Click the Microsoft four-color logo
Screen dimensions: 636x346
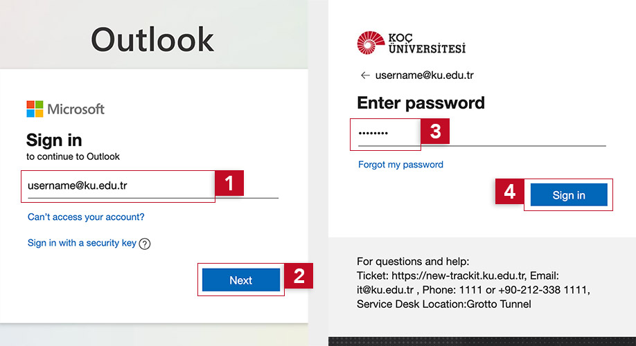tap(35, 109)
